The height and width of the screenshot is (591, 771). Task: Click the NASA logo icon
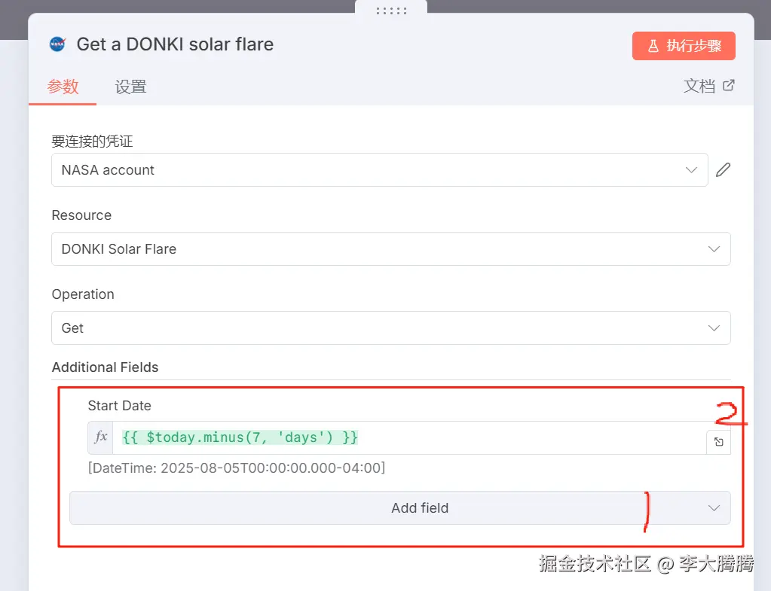[57, 44]
